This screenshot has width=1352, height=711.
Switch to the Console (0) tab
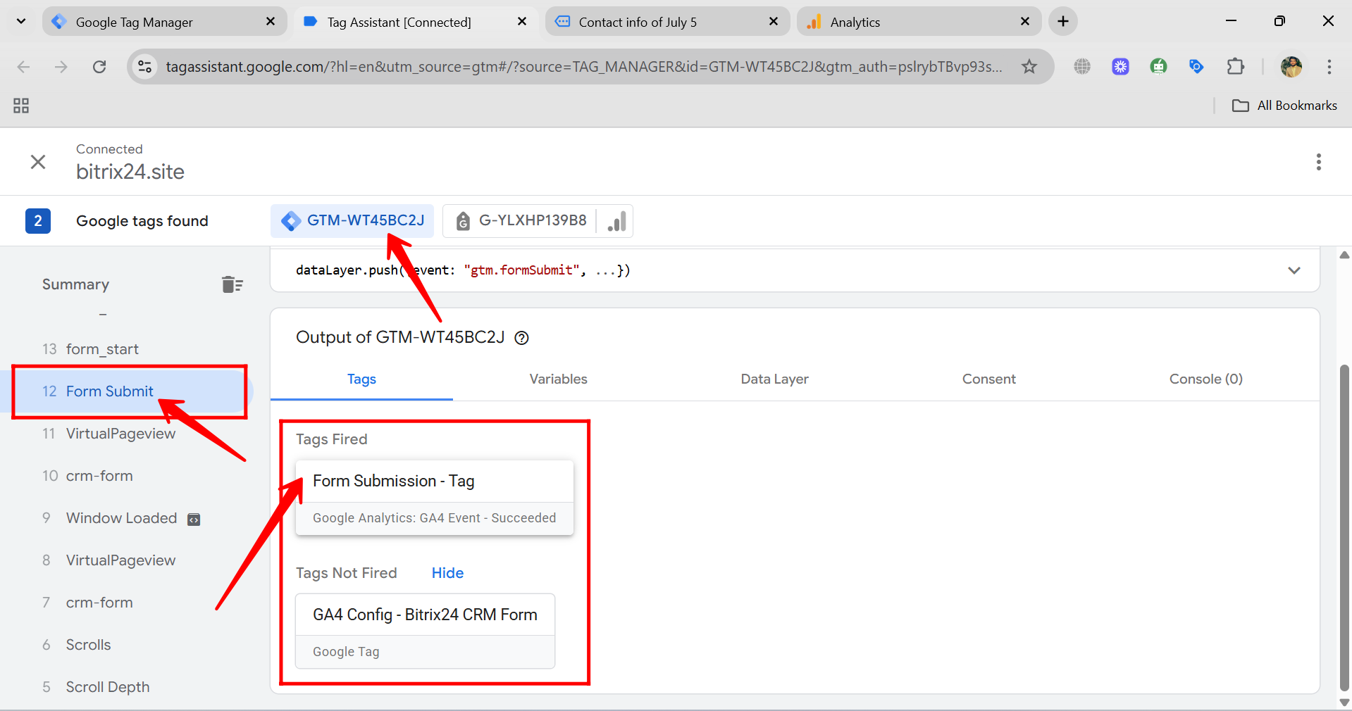coord(1206,379)
